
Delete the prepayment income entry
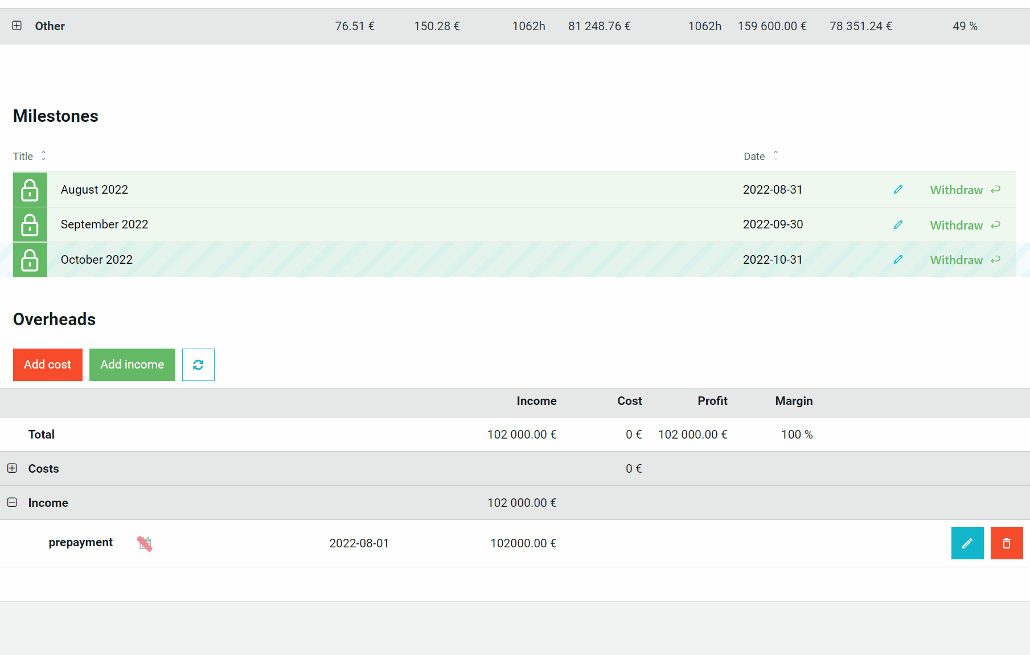point(1007,543)
